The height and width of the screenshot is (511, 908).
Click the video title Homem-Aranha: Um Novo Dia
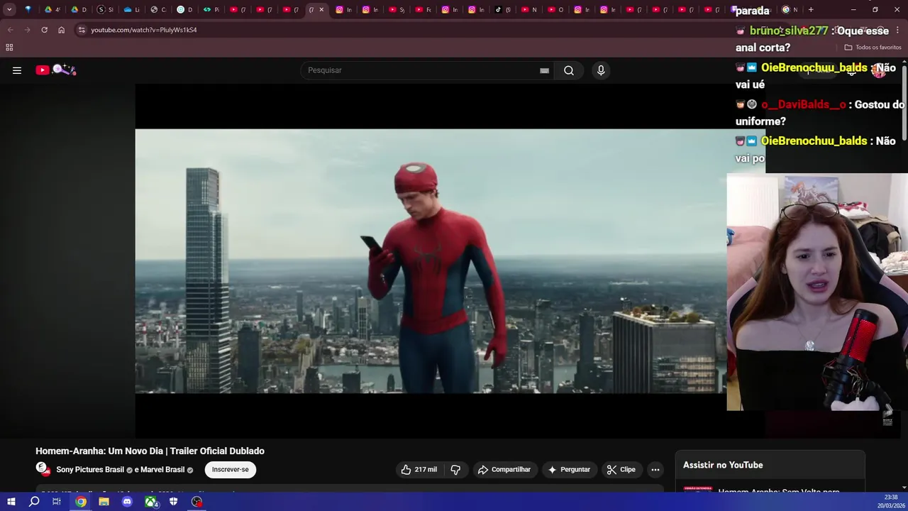(x=150, y=451)
